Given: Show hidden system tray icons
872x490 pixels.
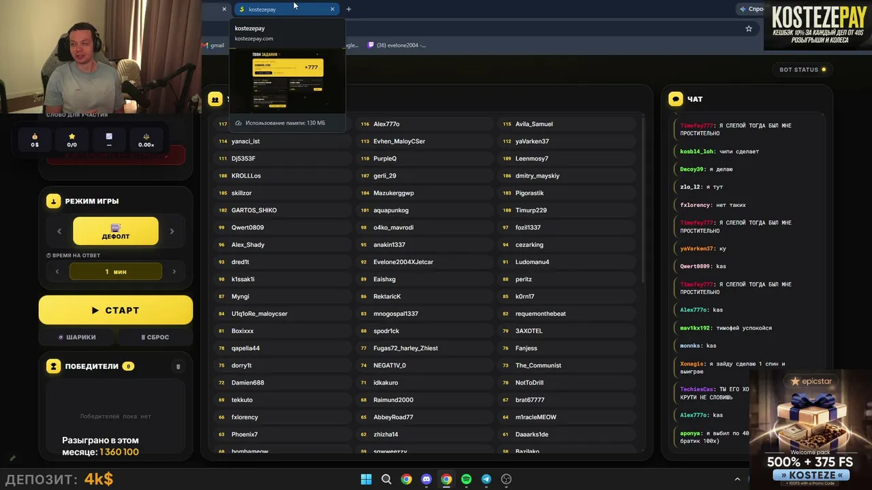Looking at the screenshot, I should coord(737,479).
